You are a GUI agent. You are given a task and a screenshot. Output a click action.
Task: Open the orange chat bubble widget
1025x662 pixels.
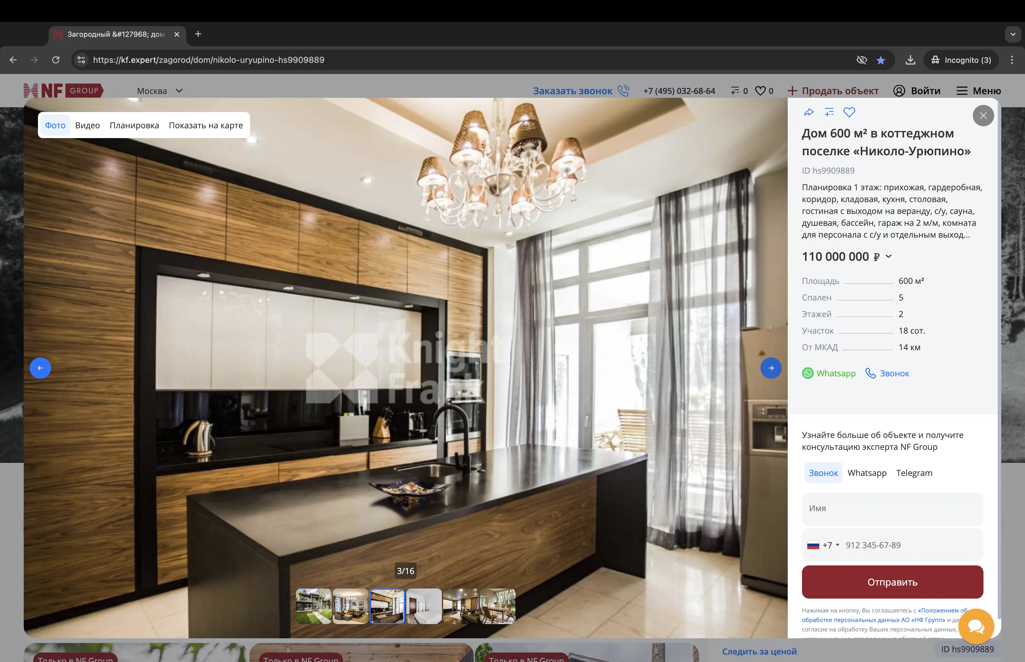pyautogui.click(x=976, y=626)
